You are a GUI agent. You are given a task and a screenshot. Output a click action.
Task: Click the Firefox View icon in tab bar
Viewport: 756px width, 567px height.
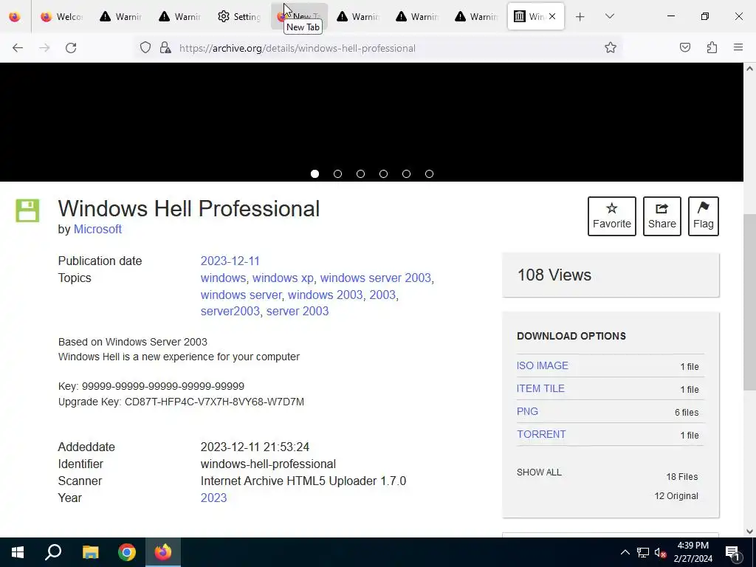[x=15, y=16]
